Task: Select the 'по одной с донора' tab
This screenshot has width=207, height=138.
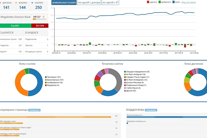Action: click(89, 3)
